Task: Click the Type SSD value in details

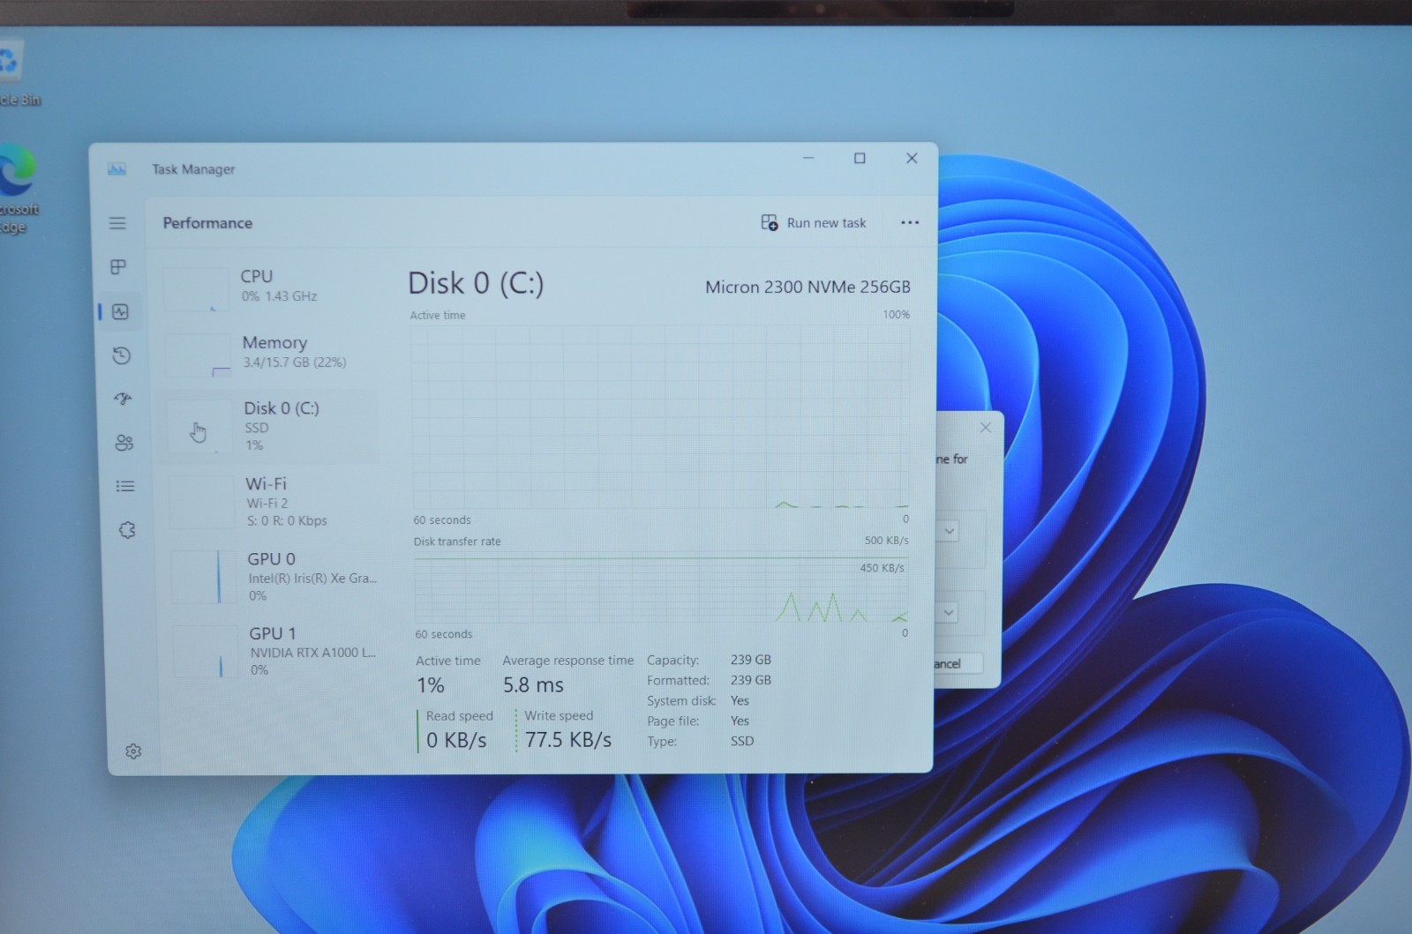Action: pos(742,741)
